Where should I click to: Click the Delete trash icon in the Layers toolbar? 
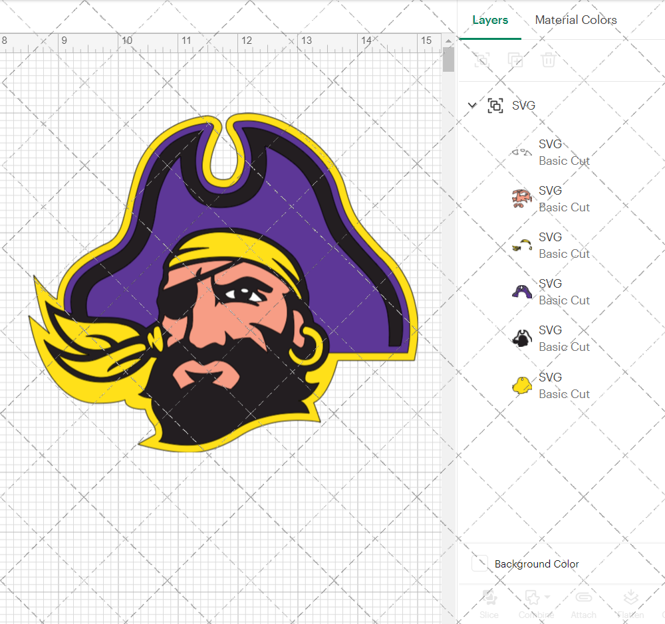click(548, 60)
